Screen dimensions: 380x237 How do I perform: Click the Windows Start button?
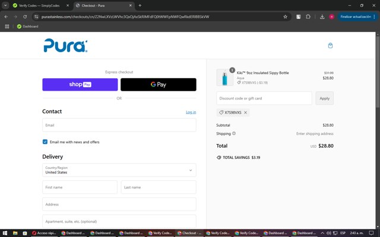[5, 233]
